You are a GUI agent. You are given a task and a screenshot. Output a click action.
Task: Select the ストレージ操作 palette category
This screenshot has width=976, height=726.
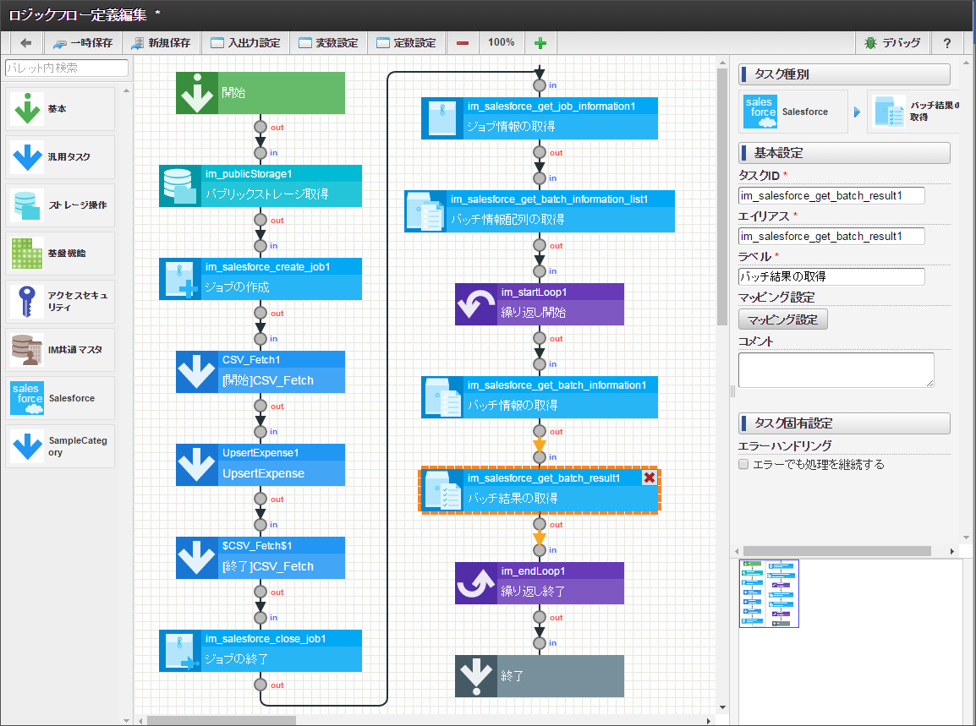tap(60, 205)
